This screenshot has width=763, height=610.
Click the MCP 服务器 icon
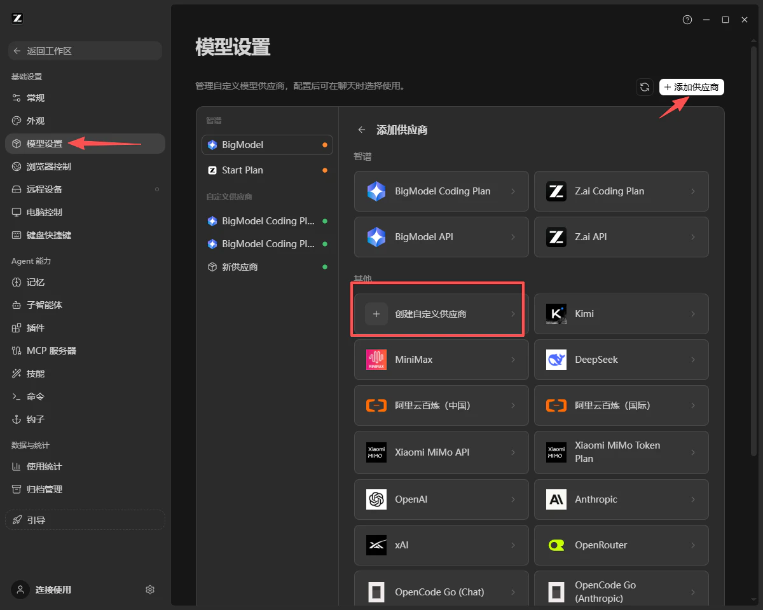(x=17, y=351)
